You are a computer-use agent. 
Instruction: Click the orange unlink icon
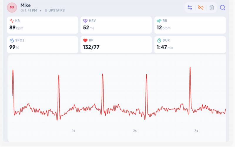pyautogui.click(x=201, y=8)
